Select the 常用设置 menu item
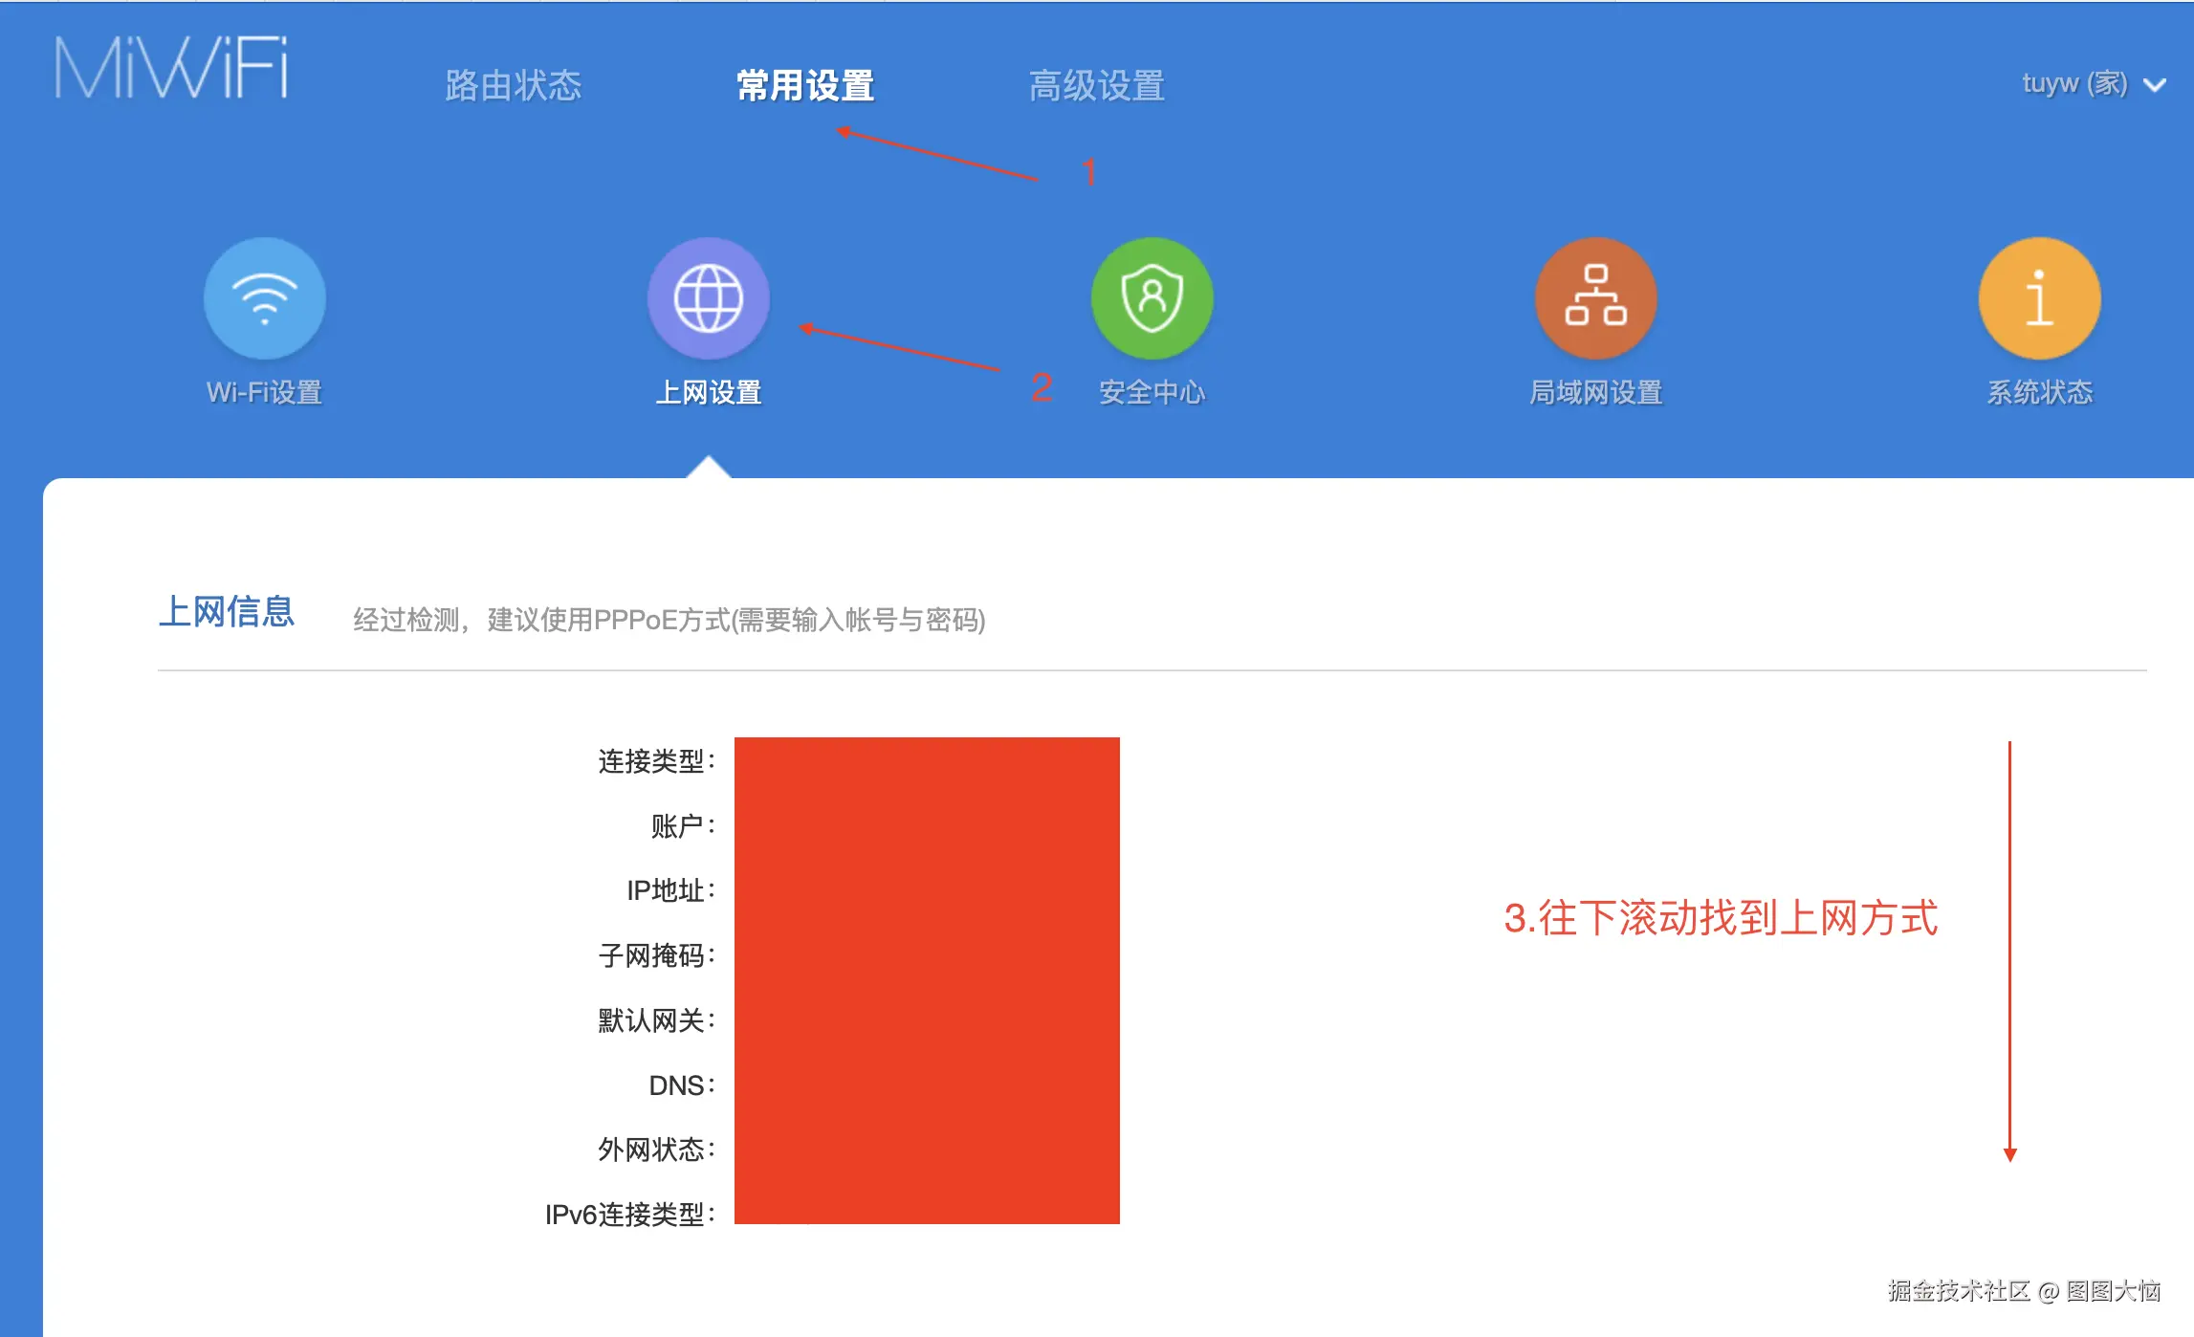The width and height of the screenshot is (2194, 1337). [x=804, y=84]
